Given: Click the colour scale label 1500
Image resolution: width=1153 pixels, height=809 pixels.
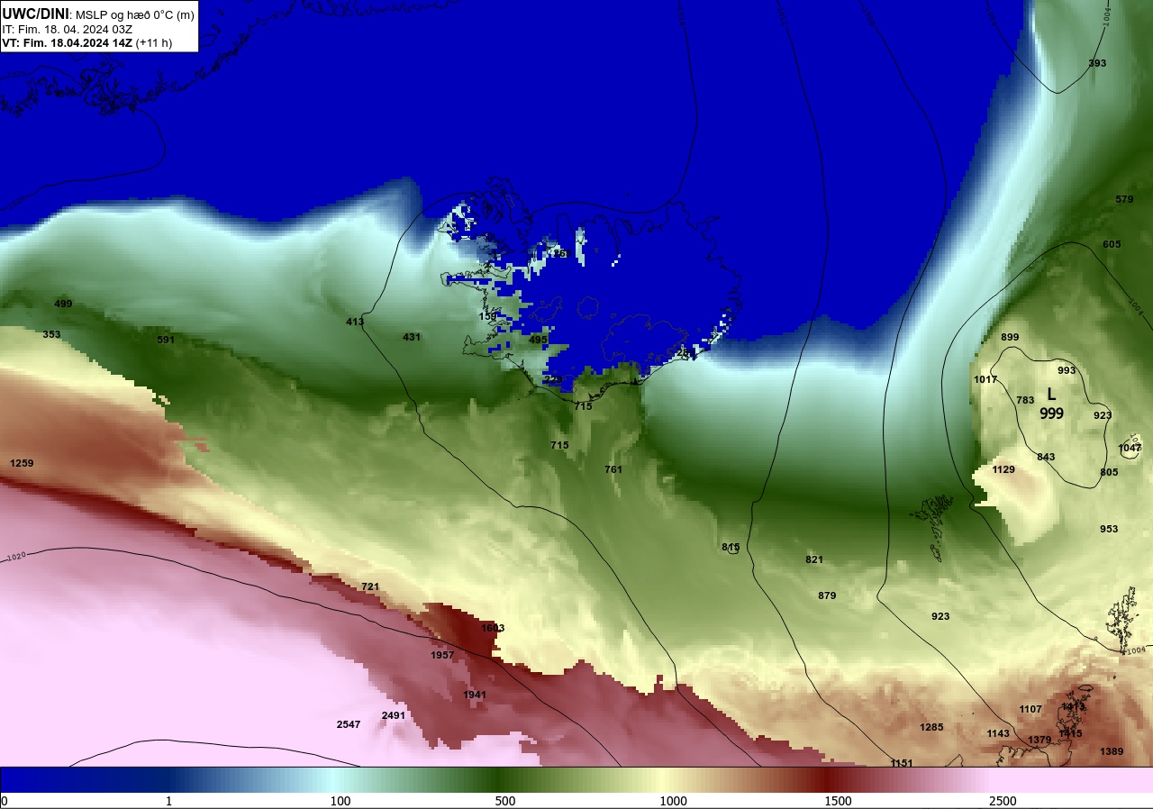Looking at the screenshot, I should click(x=838, y=801).
